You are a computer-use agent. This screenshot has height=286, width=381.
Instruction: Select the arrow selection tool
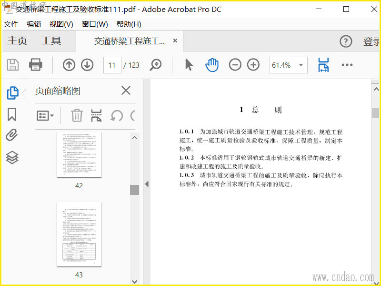click(189, 65)
